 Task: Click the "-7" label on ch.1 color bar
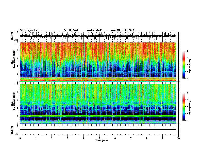(x=187, y=79)
